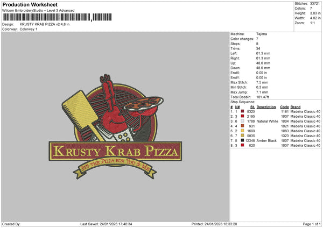Image resolution: width=323 pixels, height=228 pixels.
Task: Click thread code '1323' in stop 6
Action: pos(285,136)
